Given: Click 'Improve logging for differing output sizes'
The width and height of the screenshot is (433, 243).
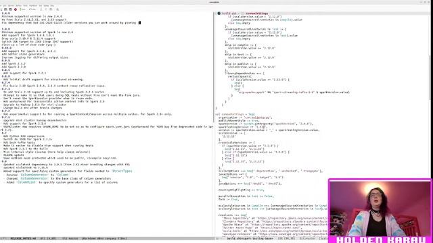Looking at the screenshot, I should [x=35, y=57].
